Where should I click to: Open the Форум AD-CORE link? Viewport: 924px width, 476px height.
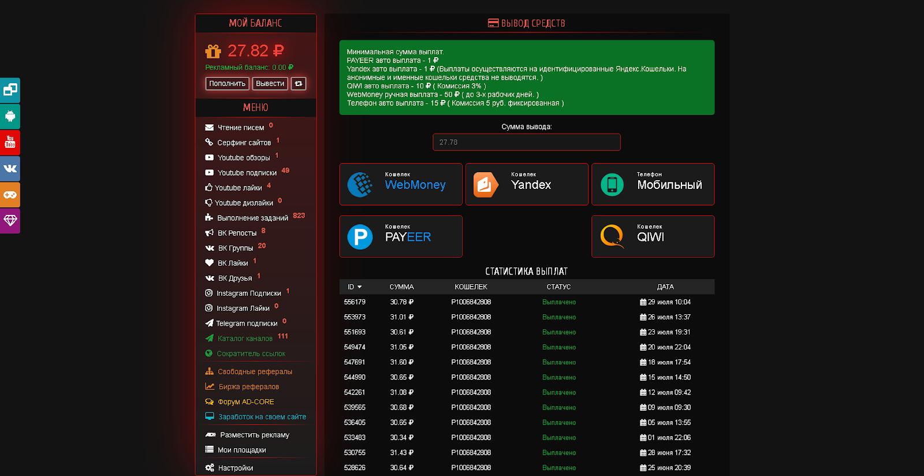tap(246, 401)
